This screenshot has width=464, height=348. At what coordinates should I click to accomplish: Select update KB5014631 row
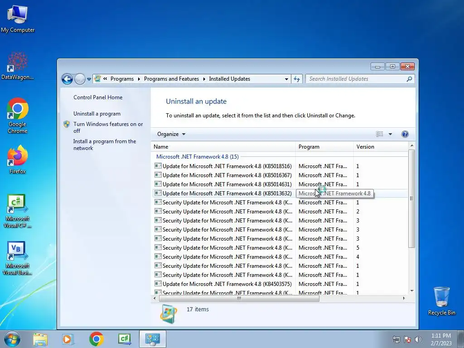(280, 184)
